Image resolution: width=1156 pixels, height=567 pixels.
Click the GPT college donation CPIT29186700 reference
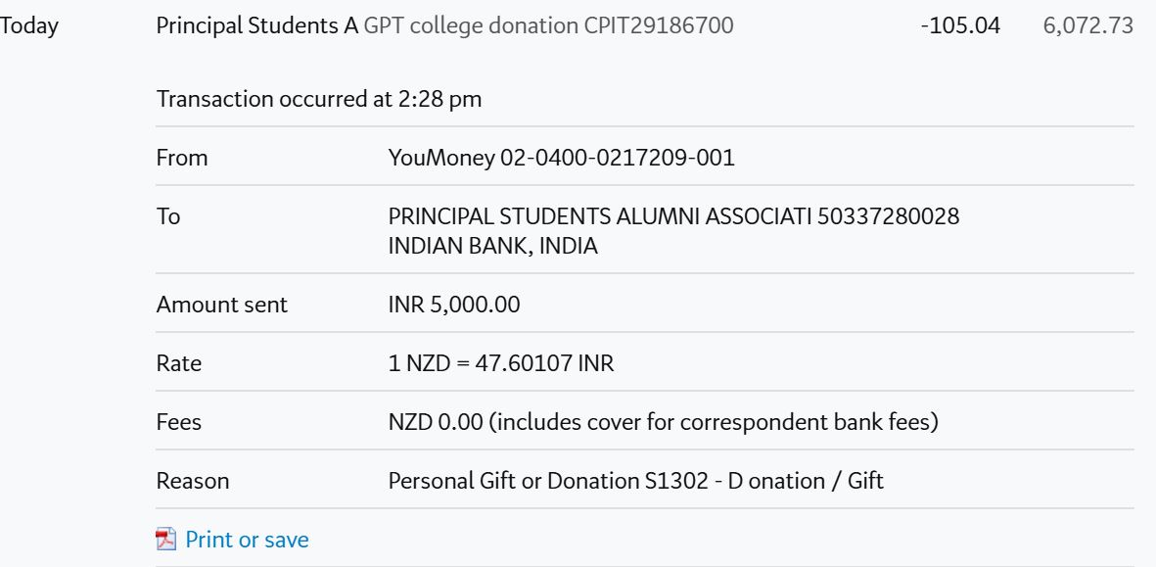[x=548, y=25]
